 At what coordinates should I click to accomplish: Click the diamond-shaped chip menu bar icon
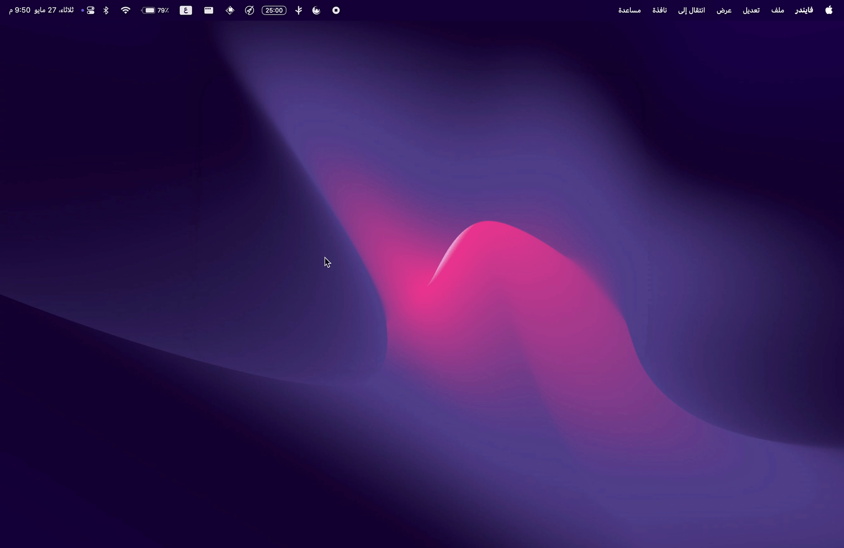pos(229,10)
